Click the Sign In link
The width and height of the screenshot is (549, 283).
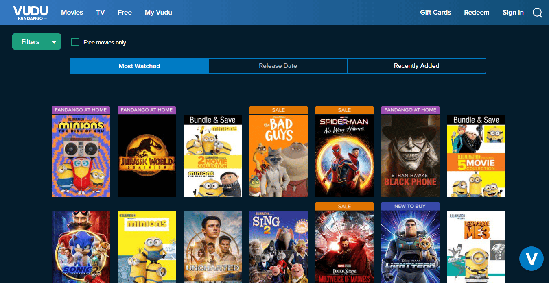pos(513,13)
